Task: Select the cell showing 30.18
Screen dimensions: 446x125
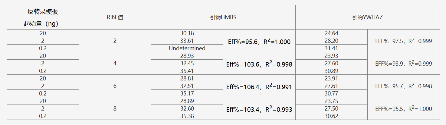Action: pos(187,33)
